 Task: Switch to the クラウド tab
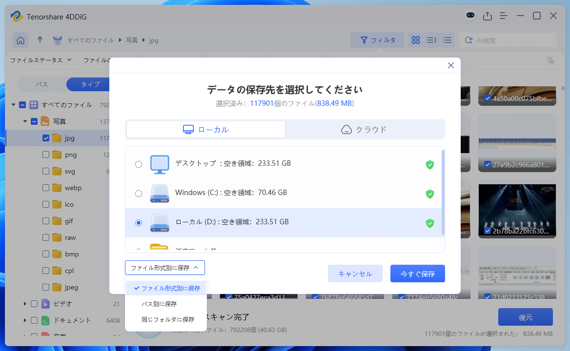pos(365,129)
